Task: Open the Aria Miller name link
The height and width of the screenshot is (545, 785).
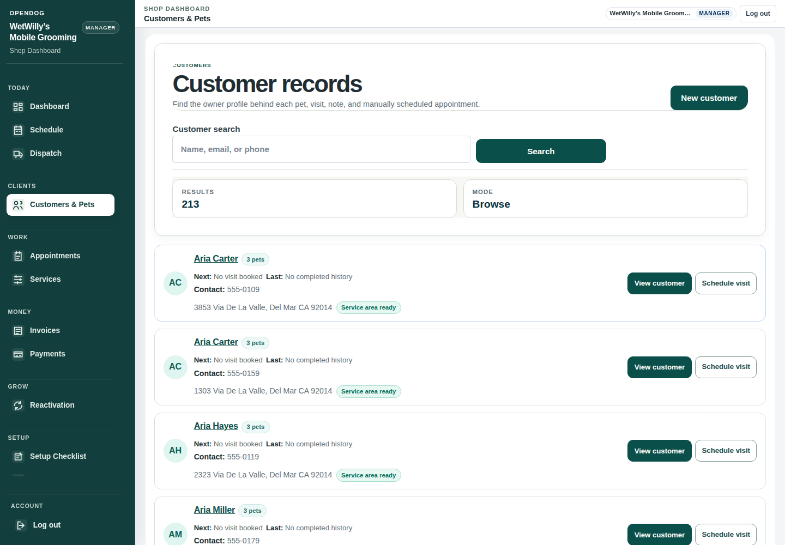Action: click(x=214, y=510)
